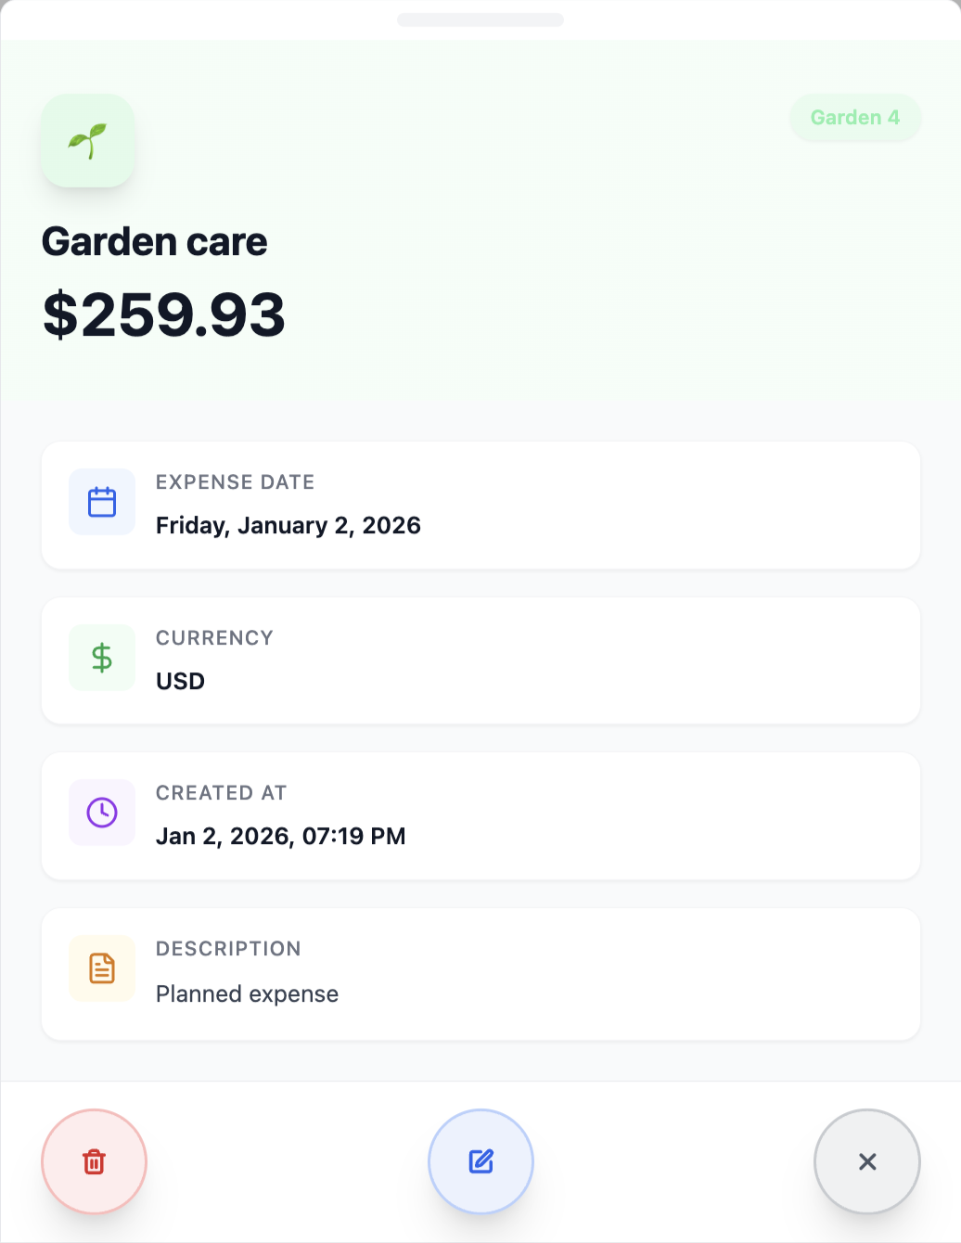Select the Currency card showing USD

click(x=480, y=660)
